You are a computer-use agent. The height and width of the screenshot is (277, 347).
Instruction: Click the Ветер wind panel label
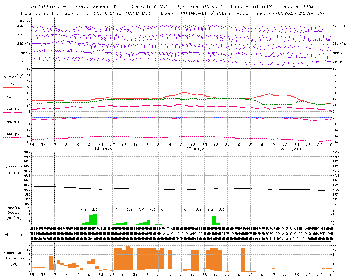pyautogui.click(x=25, y=21)
